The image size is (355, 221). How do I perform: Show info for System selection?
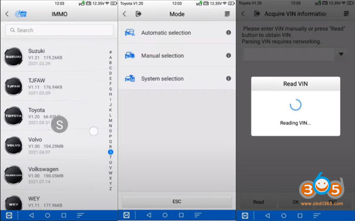click(229, 79)
